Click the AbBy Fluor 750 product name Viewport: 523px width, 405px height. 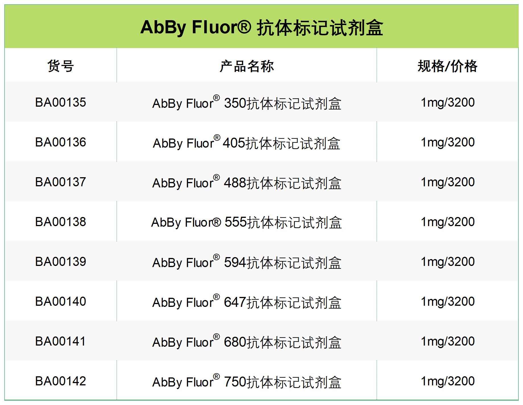click(247, 381)
